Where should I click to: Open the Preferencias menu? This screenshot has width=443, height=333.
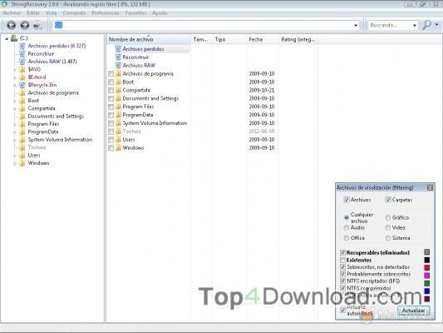(x=106, y=13)
